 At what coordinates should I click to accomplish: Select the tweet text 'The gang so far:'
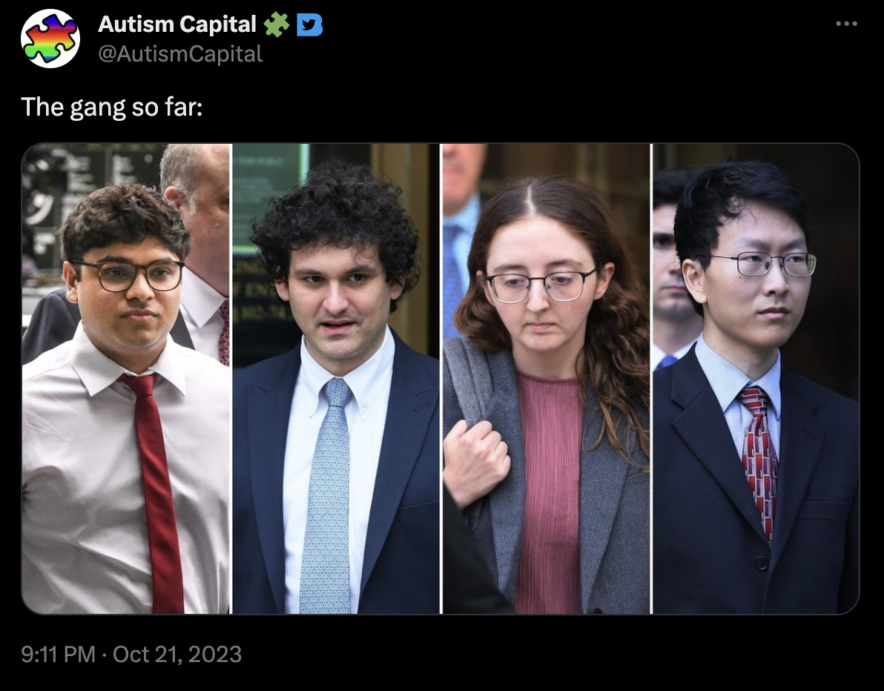coord(112,107)
